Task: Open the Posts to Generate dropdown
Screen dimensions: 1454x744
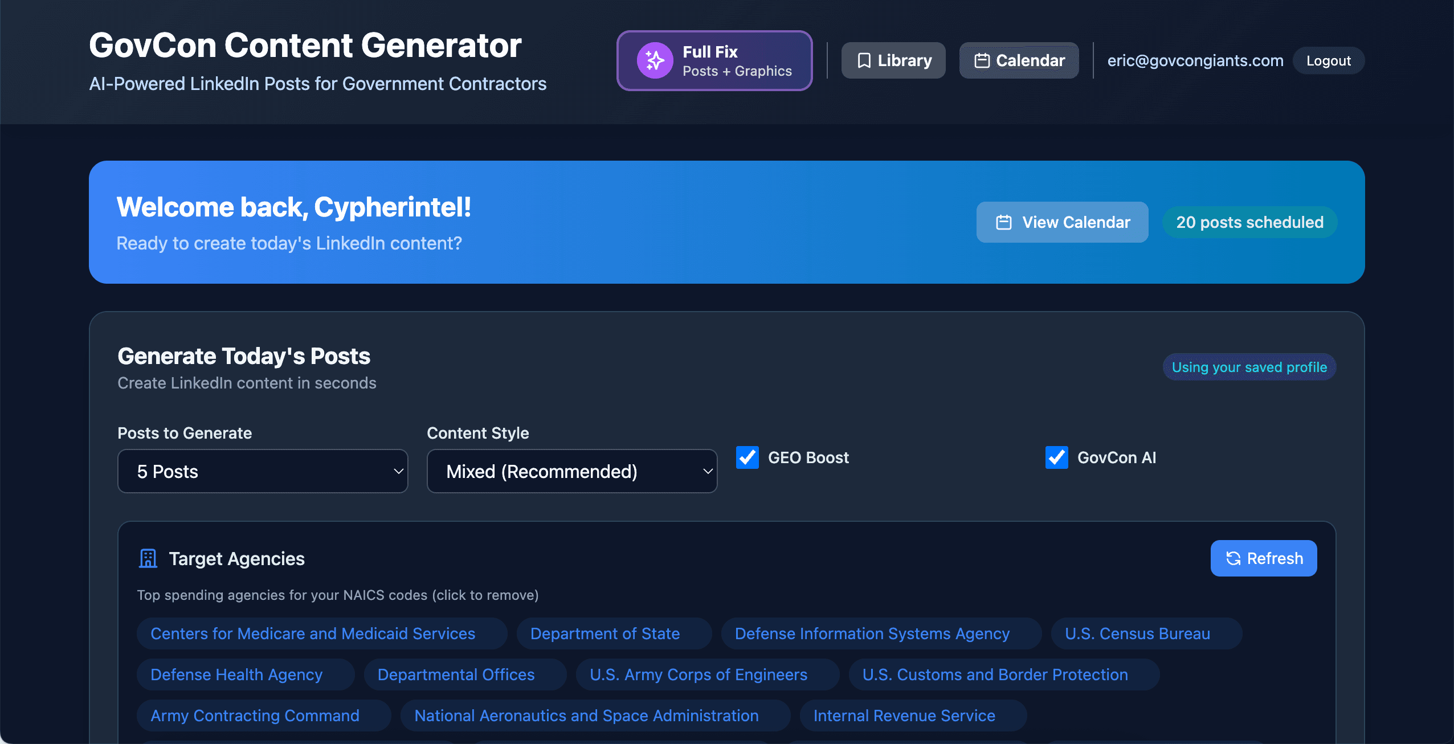Action: coord(262,471)
